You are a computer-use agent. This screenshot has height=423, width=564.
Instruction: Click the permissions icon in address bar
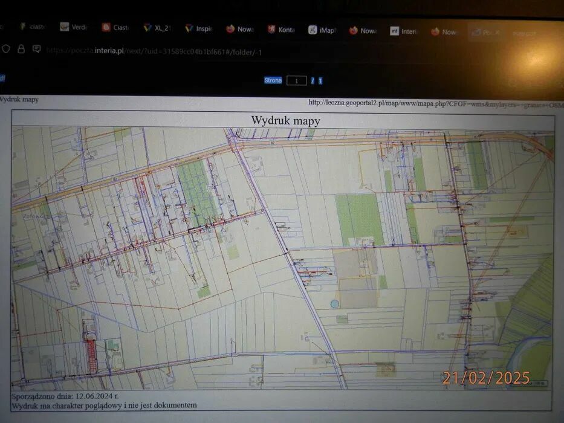point(36,50)
